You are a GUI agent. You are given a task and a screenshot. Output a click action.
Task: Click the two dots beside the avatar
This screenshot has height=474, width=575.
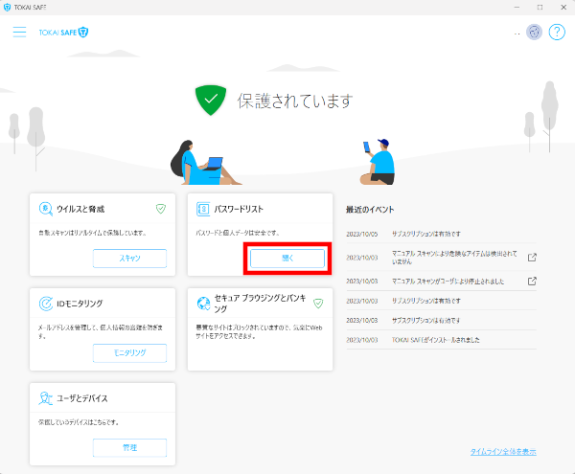coord(517,34)
